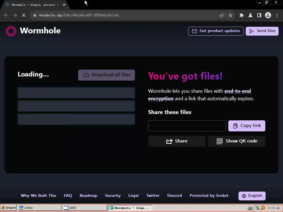The image size is (283, 212).
Task: Click the network status tray icon
Action: 258,208
